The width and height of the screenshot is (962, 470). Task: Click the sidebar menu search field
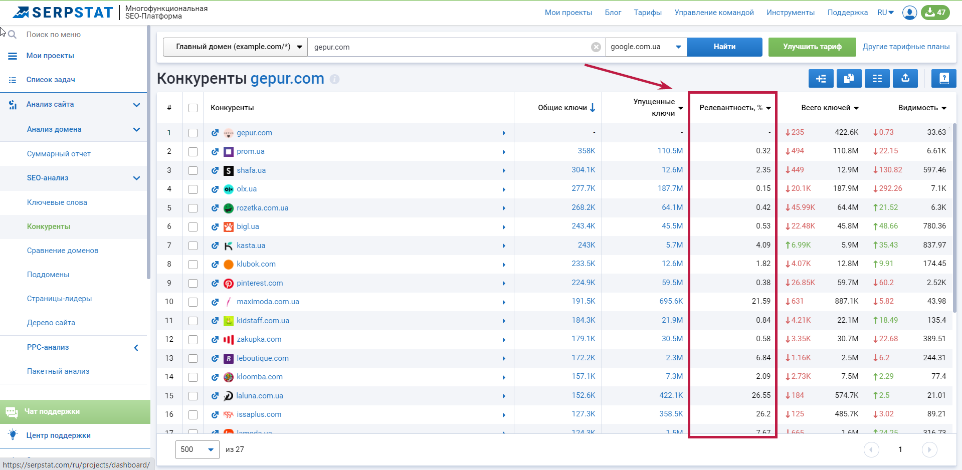(75, 35)
